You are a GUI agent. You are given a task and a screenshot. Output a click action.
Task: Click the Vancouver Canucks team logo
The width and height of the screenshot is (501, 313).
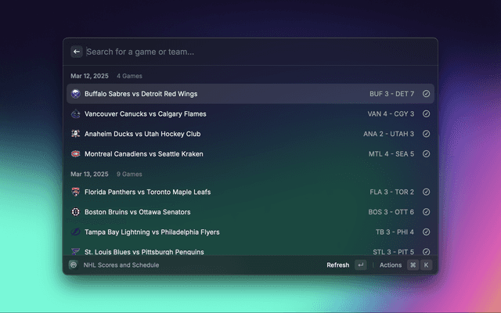tap(76, 114)
